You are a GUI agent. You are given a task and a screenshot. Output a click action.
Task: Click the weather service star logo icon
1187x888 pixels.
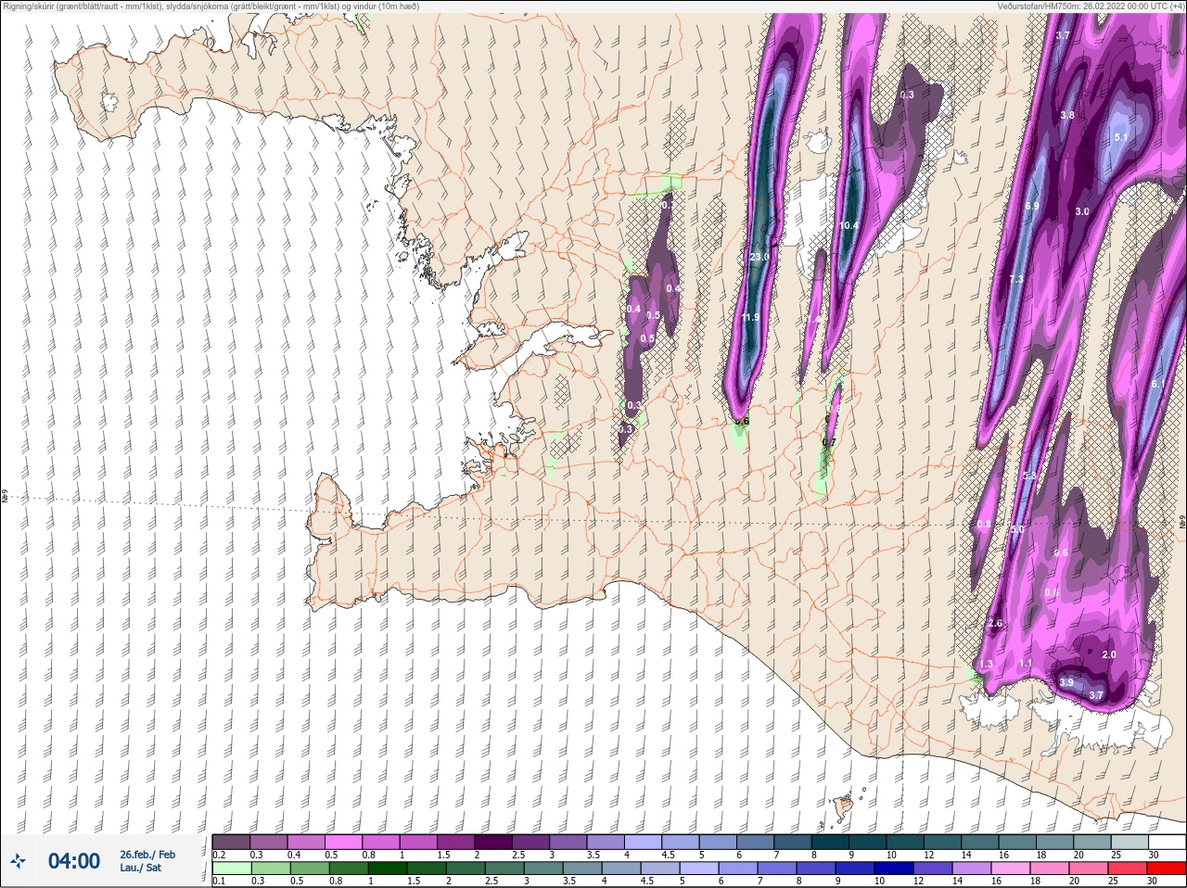[x=18, y=861]
